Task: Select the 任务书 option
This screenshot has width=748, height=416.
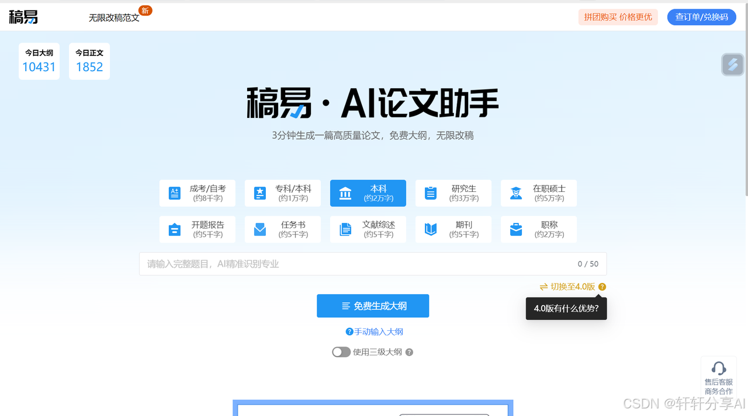Action: [283, 229]
